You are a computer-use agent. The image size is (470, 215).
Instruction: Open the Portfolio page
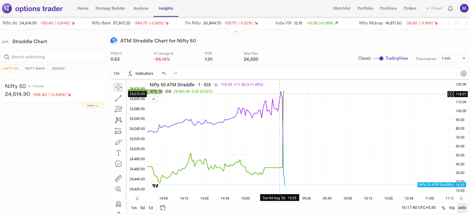pyautogui.click(x=365, y=8)
